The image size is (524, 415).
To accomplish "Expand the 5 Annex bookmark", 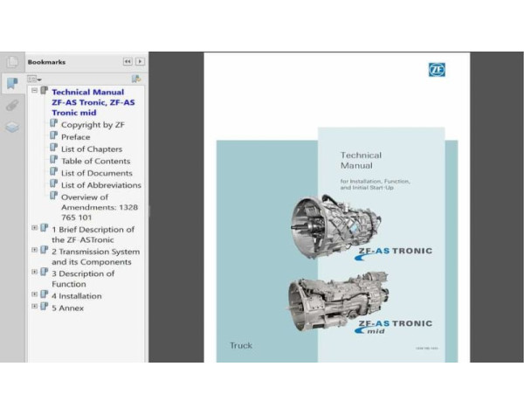I will point(34,306).
